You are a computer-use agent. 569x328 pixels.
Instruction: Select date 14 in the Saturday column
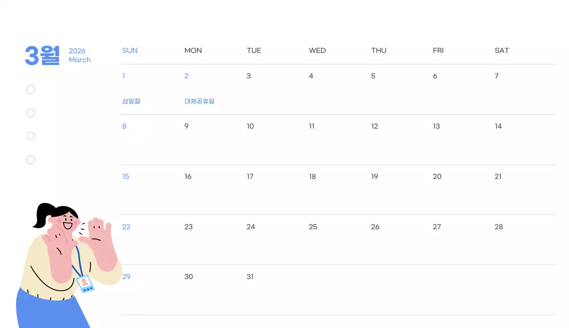[x=498, y=126]
